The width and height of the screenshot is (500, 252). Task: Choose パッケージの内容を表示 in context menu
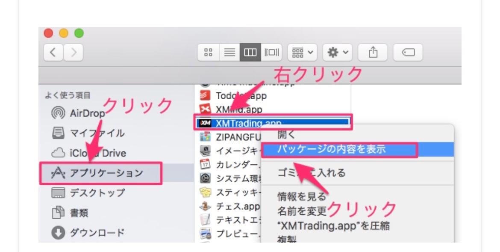pos(357,149)
